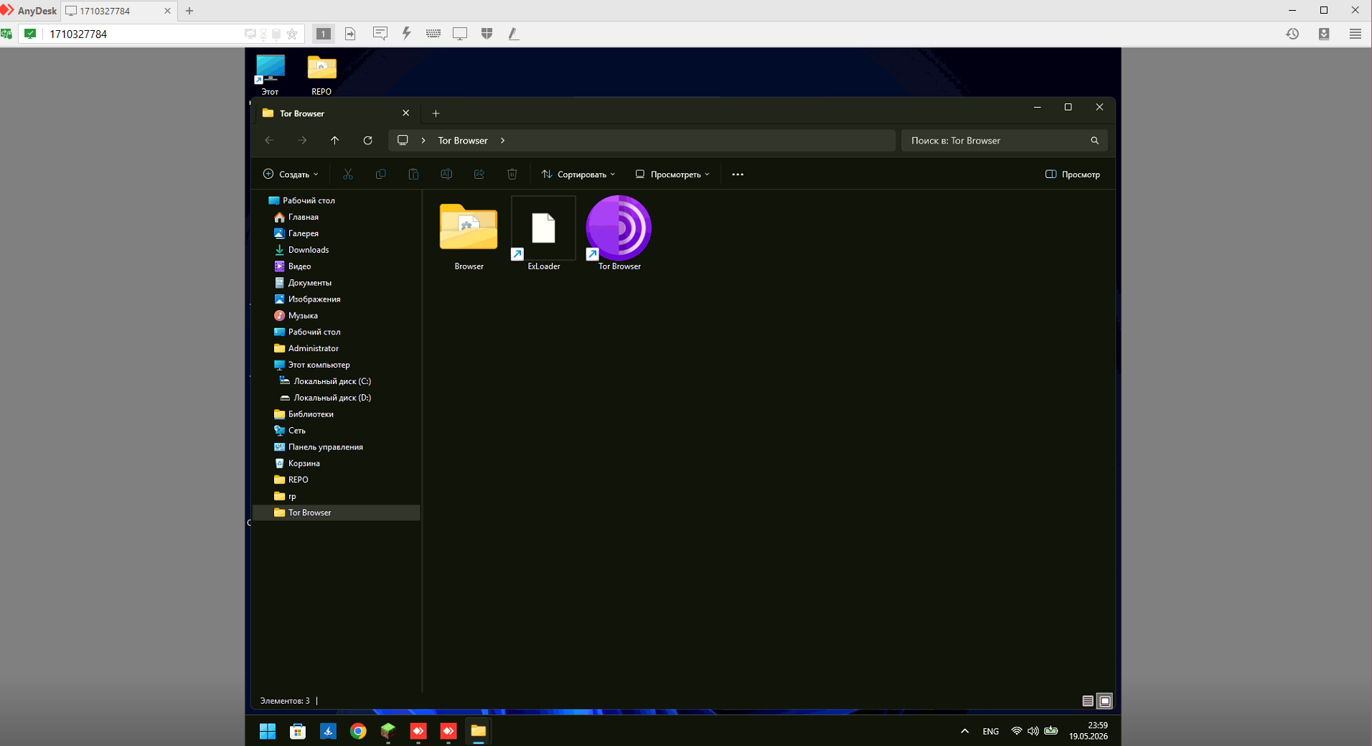Show hidden tray icons chevron
1372x746 pixels.
point(964,731)
